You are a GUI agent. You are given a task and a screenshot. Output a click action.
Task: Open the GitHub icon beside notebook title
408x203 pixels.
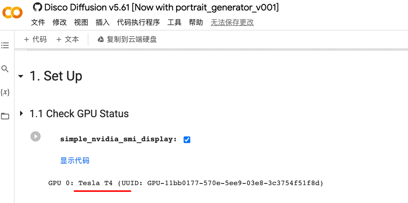[38, 7]
